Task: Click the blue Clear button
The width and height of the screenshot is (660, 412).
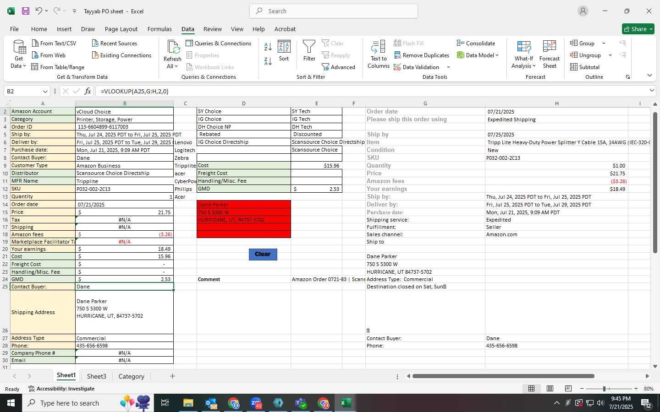Action: pos(263,254)
